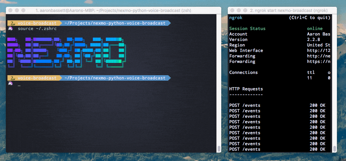Click the 'United St' region value

pyautogui.click(x=319, y=45)
